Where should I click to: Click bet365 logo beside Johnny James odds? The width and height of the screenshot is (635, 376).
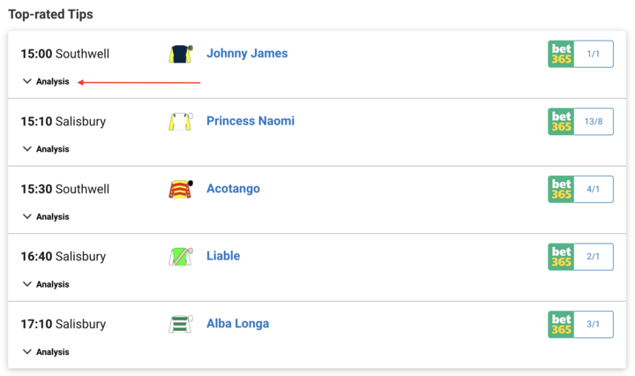pos(561,54)
